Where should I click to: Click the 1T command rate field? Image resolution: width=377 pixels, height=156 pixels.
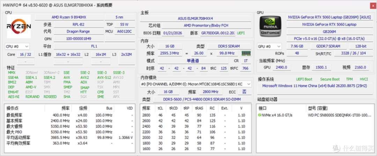point(246,61)
